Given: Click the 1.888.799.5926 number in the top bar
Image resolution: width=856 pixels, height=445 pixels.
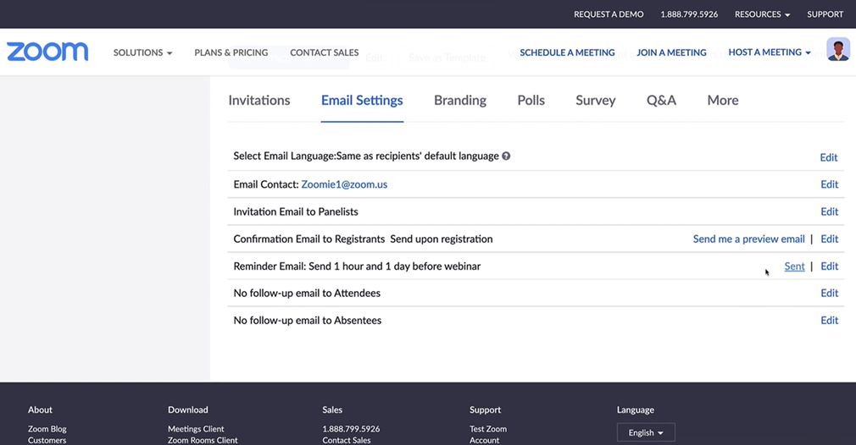Looking at the screenshot, I should [x=689, y=14].
